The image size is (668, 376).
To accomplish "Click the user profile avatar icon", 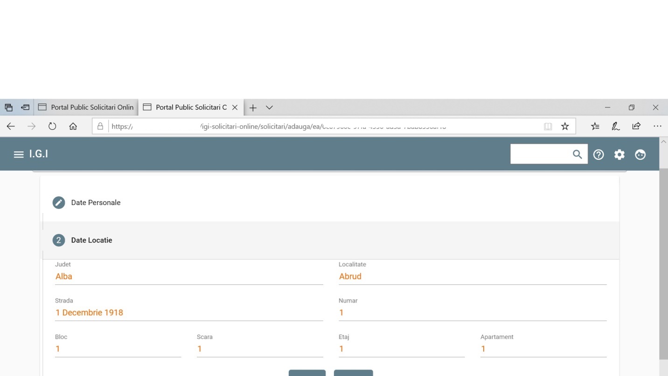I will tap(640, 155).
